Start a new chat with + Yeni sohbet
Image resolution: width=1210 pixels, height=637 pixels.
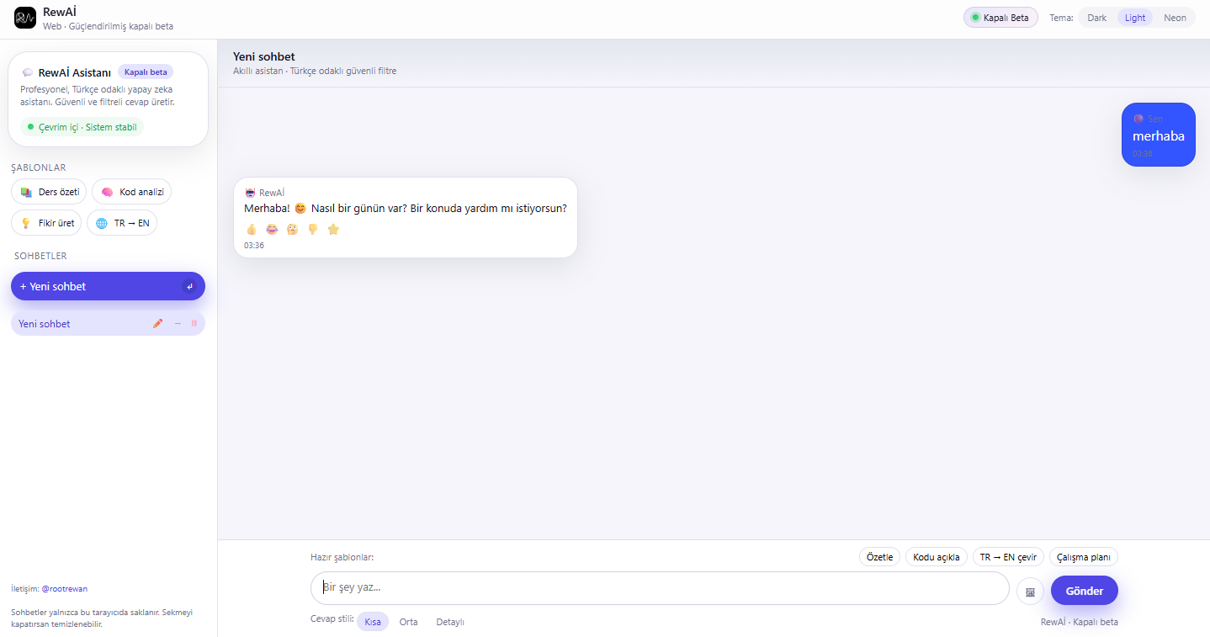click(108, 286)
